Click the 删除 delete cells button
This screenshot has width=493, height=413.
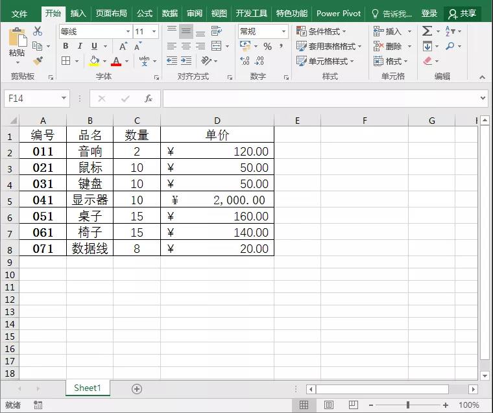[x=388, y=46]
